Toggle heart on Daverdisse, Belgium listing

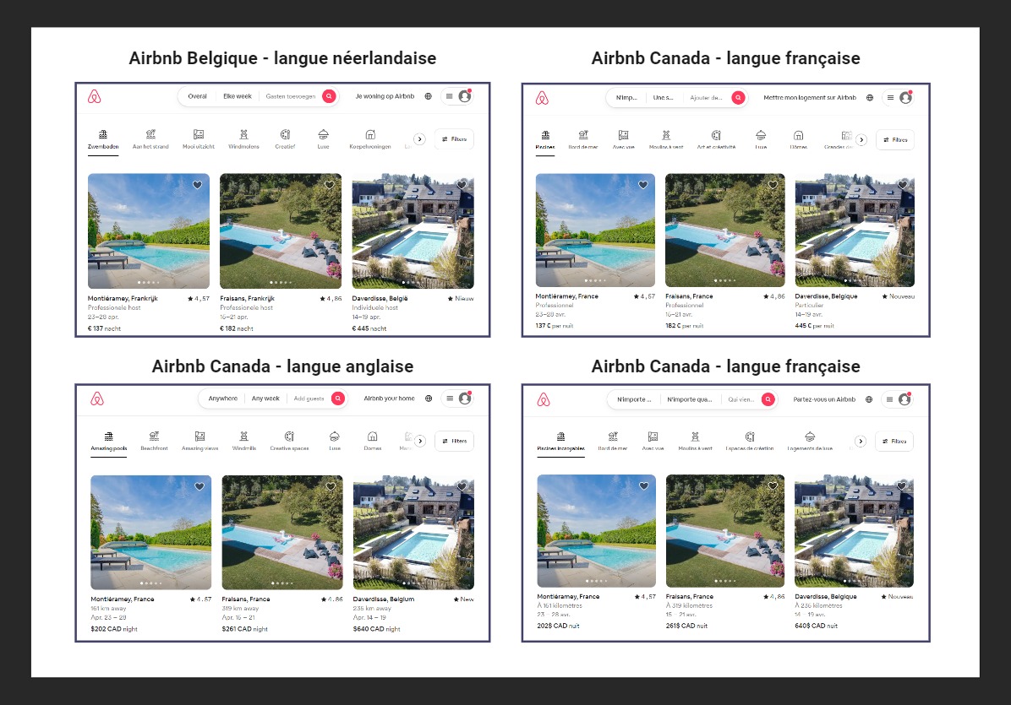pyautogui.click(x=462, y=486)
